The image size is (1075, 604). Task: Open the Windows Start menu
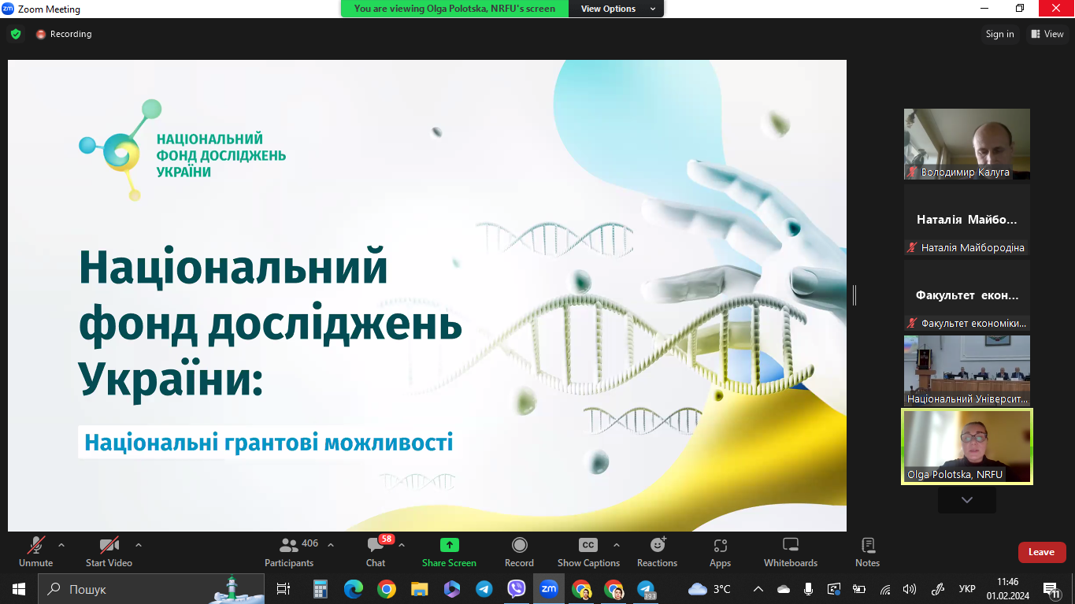coord(19,589)
